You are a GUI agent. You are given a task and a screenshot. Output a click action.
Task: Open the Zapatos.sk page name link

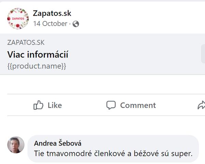click(52, 13)
